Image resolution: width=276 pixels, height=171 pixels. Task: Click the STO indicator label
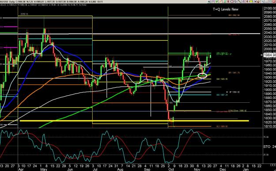[267, 147]
